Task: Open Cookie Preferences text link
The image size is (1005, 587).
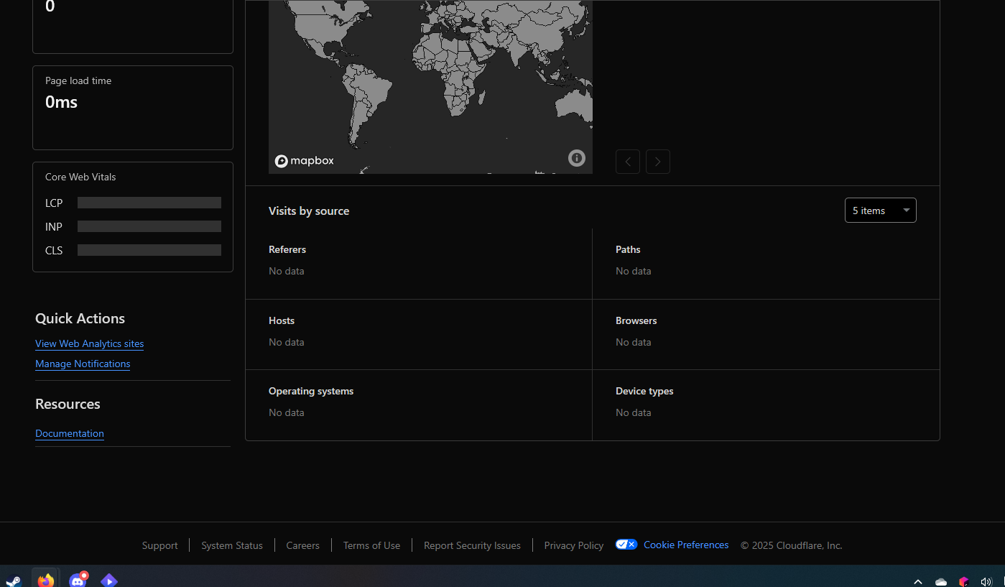Action: [x=686, y=545]
